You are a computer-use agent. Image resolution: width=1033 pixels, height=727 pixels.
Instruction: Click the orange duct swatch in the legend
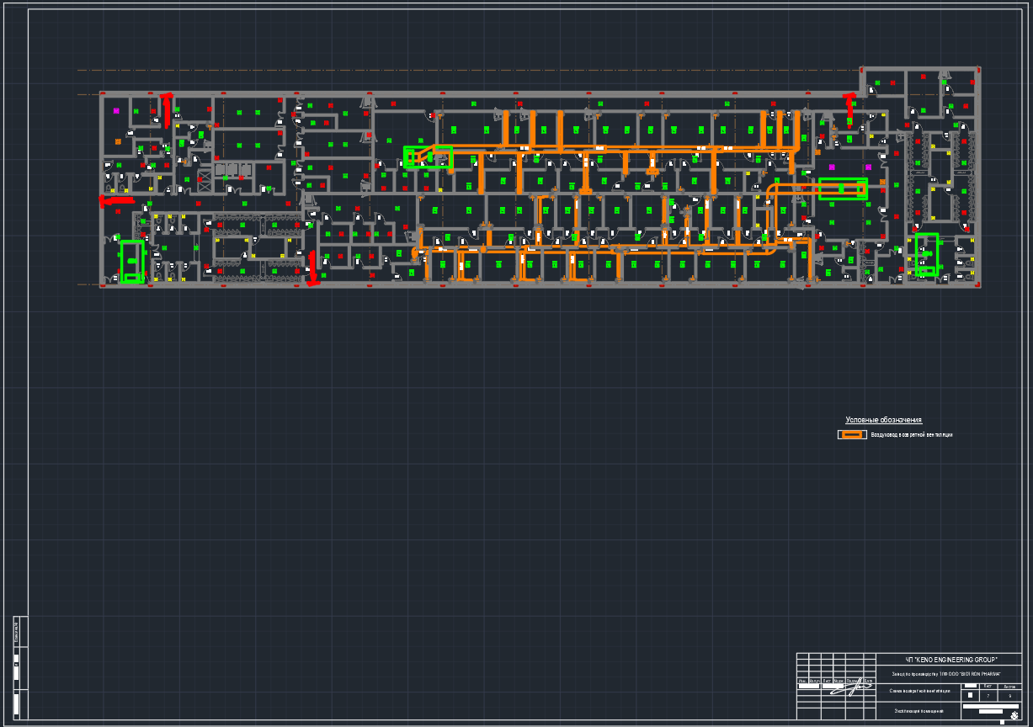(852, 435)
